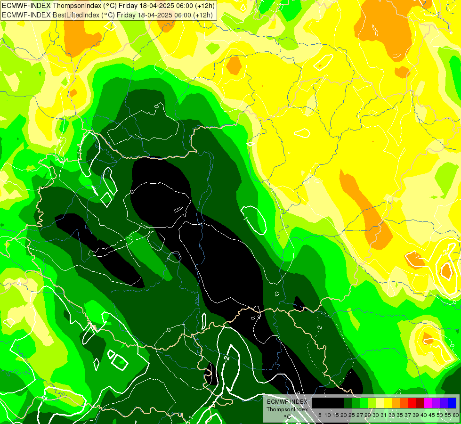Pick the yellow 31–33 legend swatch
The width and height of the screenshot is (461, 424).
(x=388, y=403)
